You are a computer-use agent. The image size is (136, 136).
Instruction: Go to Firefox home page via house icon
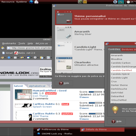(x=3, y=48)
